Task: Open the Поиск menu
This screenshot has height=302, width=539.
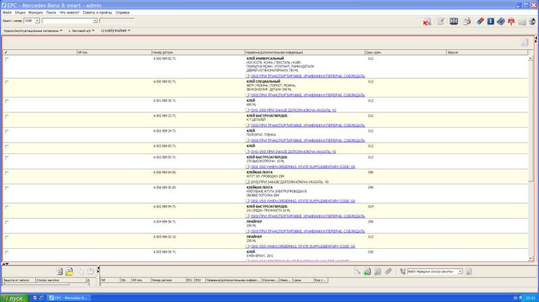Action: click(51, 12)
